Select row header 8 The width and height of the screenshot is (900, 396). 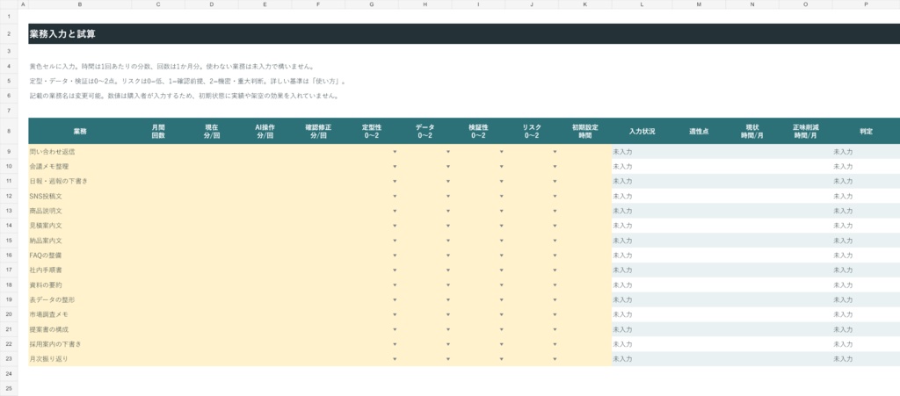9,131
